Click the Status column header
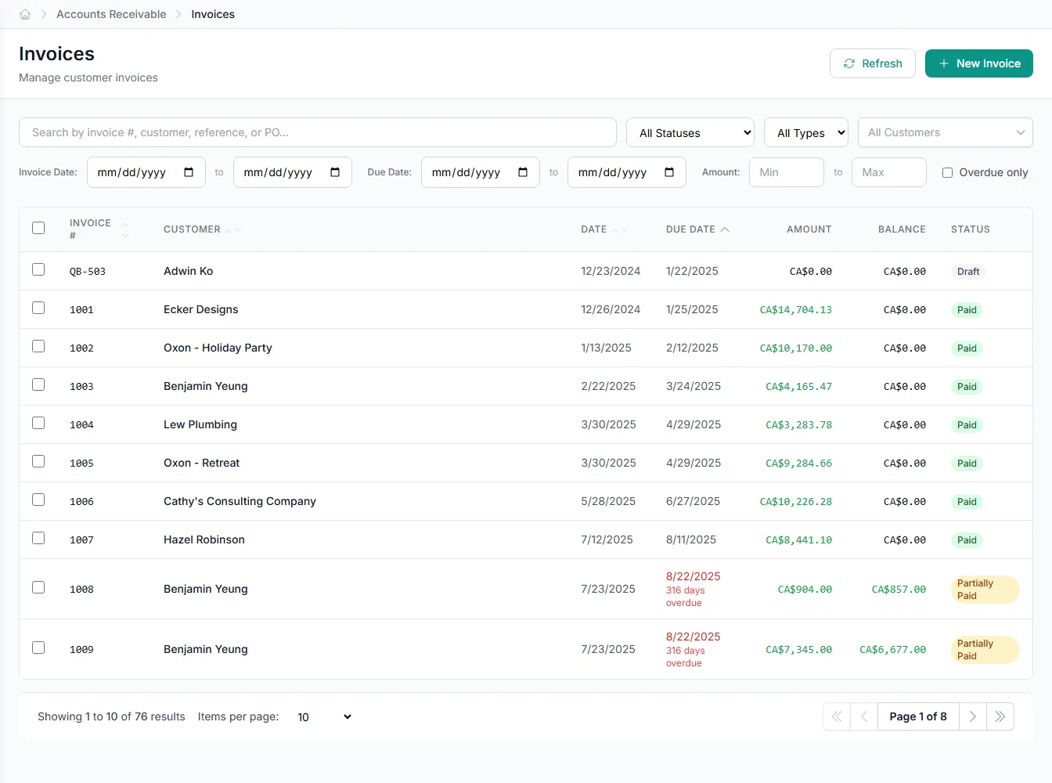 point(971,229)
